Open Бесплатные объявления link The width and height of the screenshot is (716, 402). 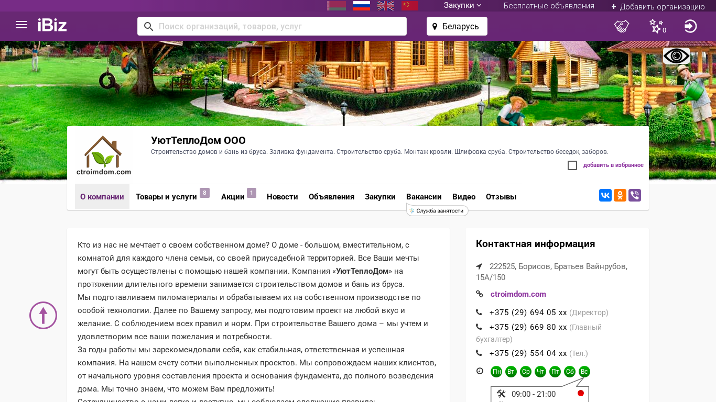(549, 6)
